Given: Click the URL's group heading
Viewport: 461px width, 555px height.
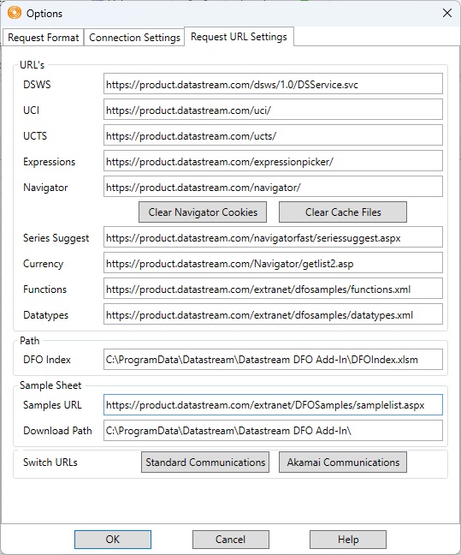Looking at the screenshot, I should pyautogui.click(x=32, y=65).
